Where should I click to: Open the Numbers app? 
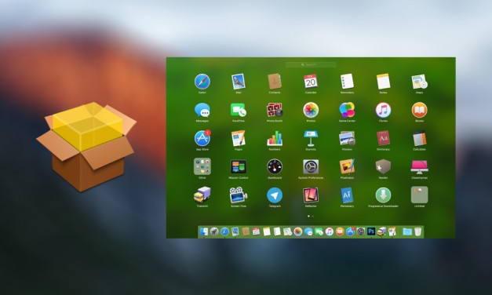click(x=275, y=138)
